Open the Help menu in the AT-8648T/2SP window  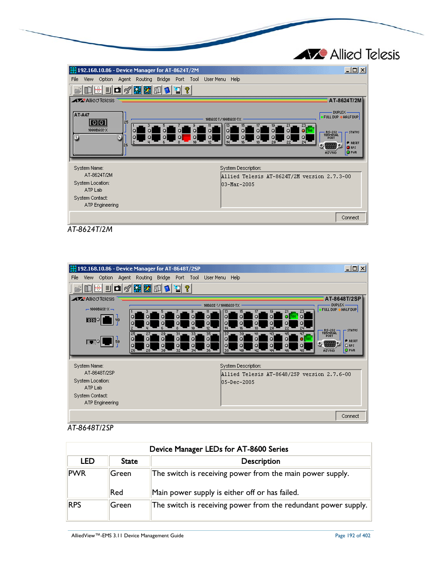235,278
